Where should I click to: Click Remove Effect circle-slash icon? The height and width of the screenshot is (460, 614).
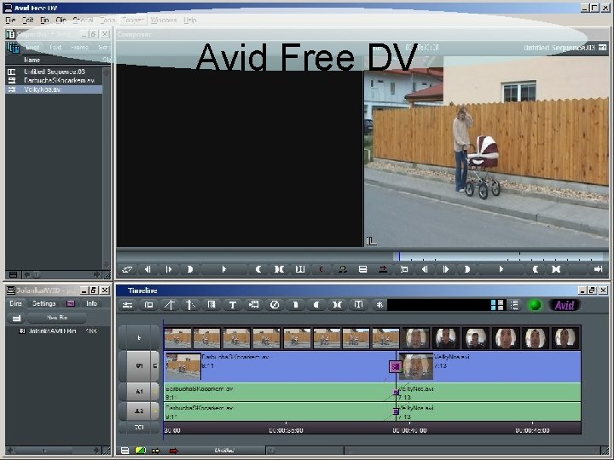(x=275, y=305)
